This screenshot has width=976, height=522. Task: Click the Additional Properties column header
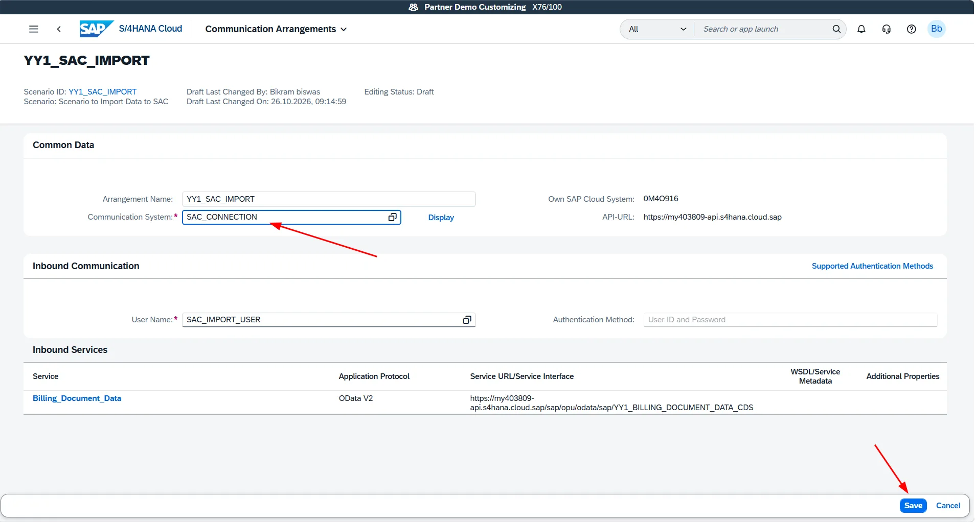[902, 376]
